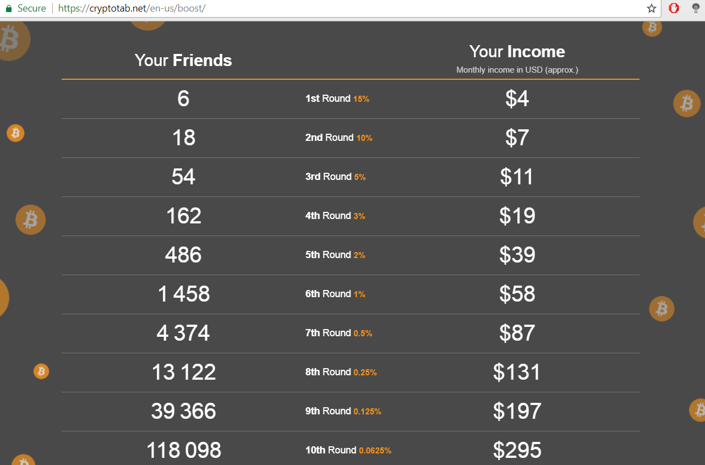The width and height of the screenshot is (705, 465).
Task: Focus the cryptotab.net address bar URL
Action: pos(132,9)
